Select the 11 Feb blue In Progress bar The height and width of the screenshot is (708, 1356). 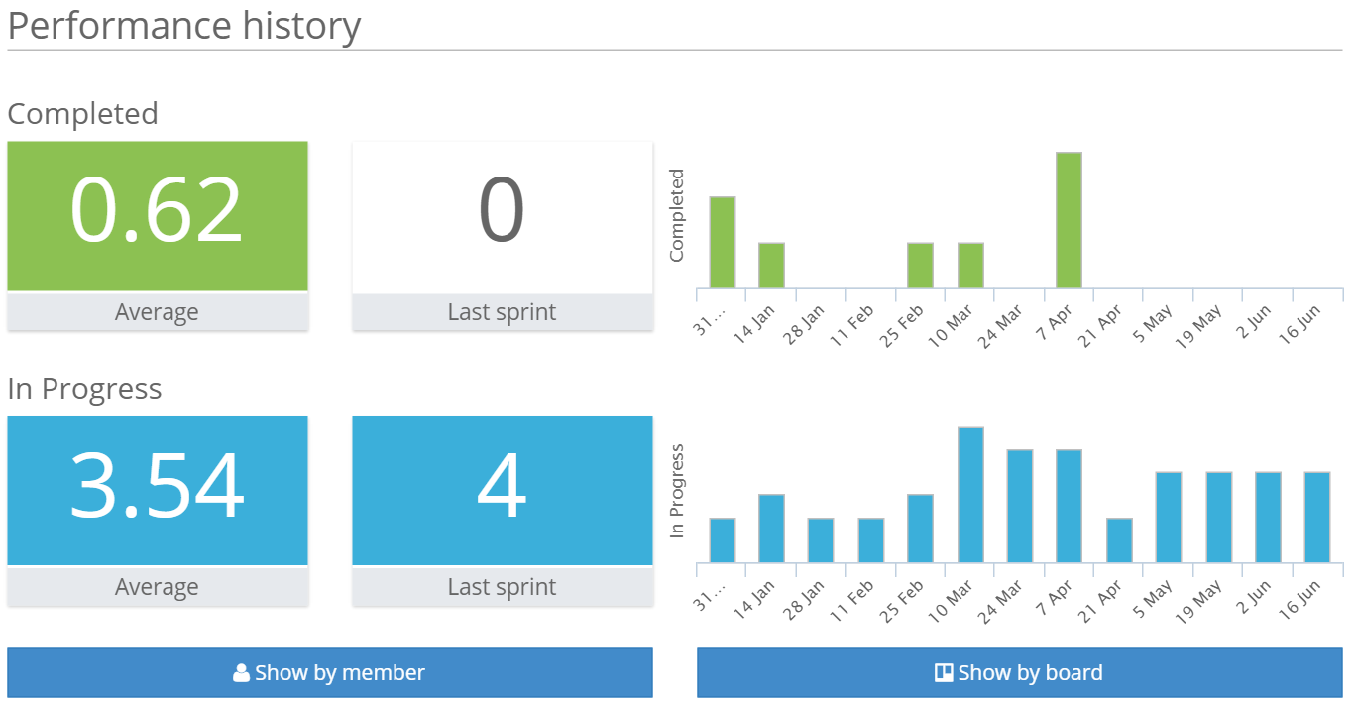871,540
